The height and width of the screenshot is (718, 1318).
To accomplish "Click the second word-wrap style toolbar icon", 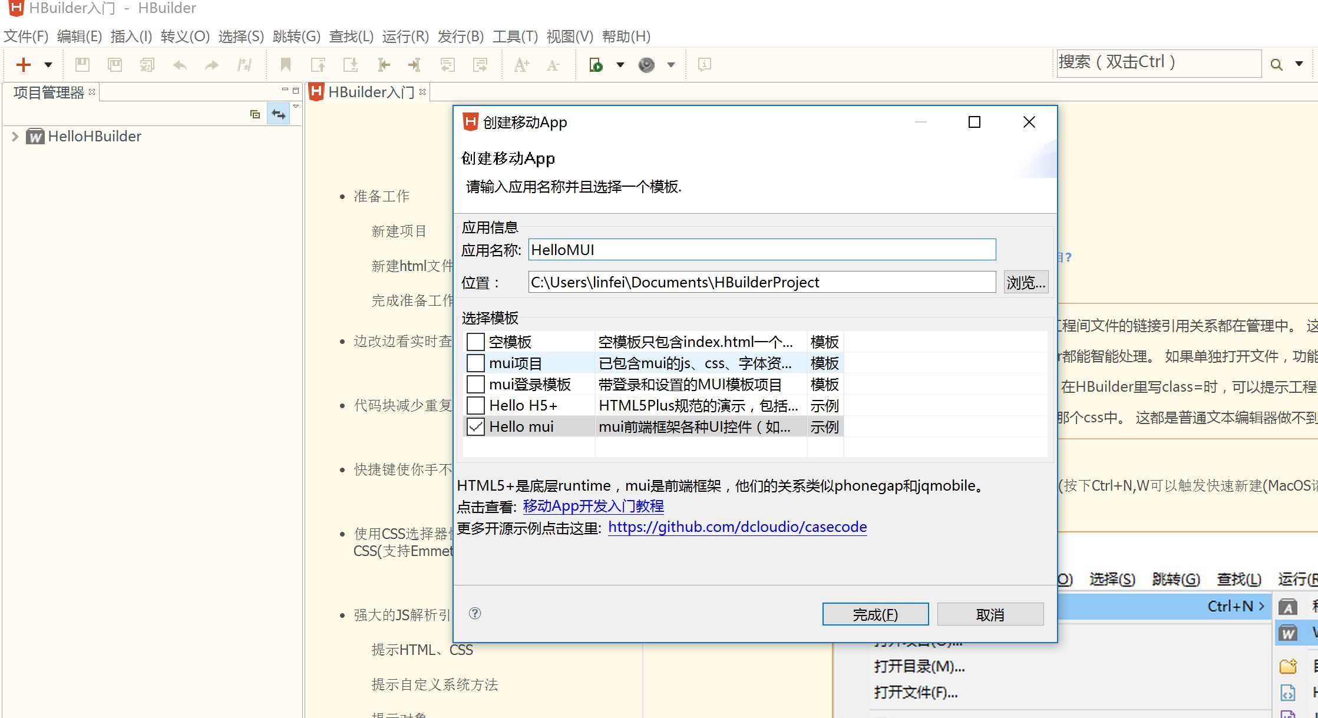I will pyautogui.click(x=480, y=65).
